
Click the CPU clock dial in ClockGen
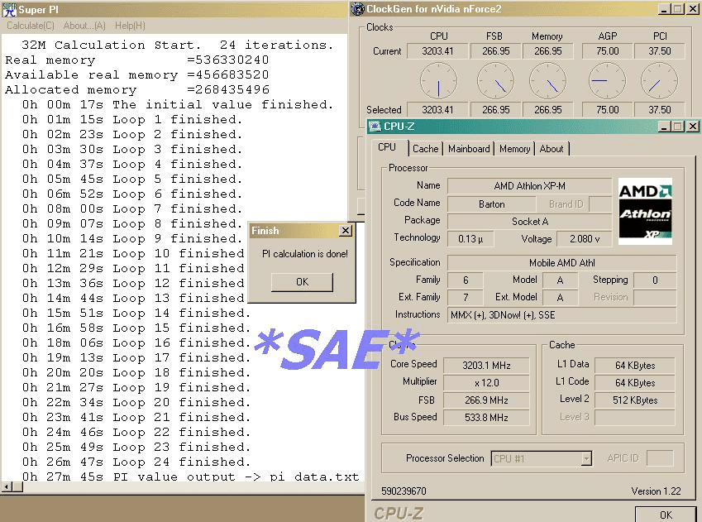point(438,80)
